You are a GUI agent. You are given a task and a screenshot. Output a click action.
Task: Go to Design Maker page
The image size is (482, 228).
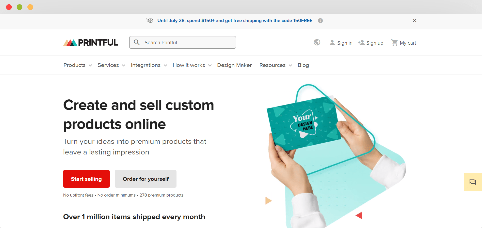(x=234, y=65)
